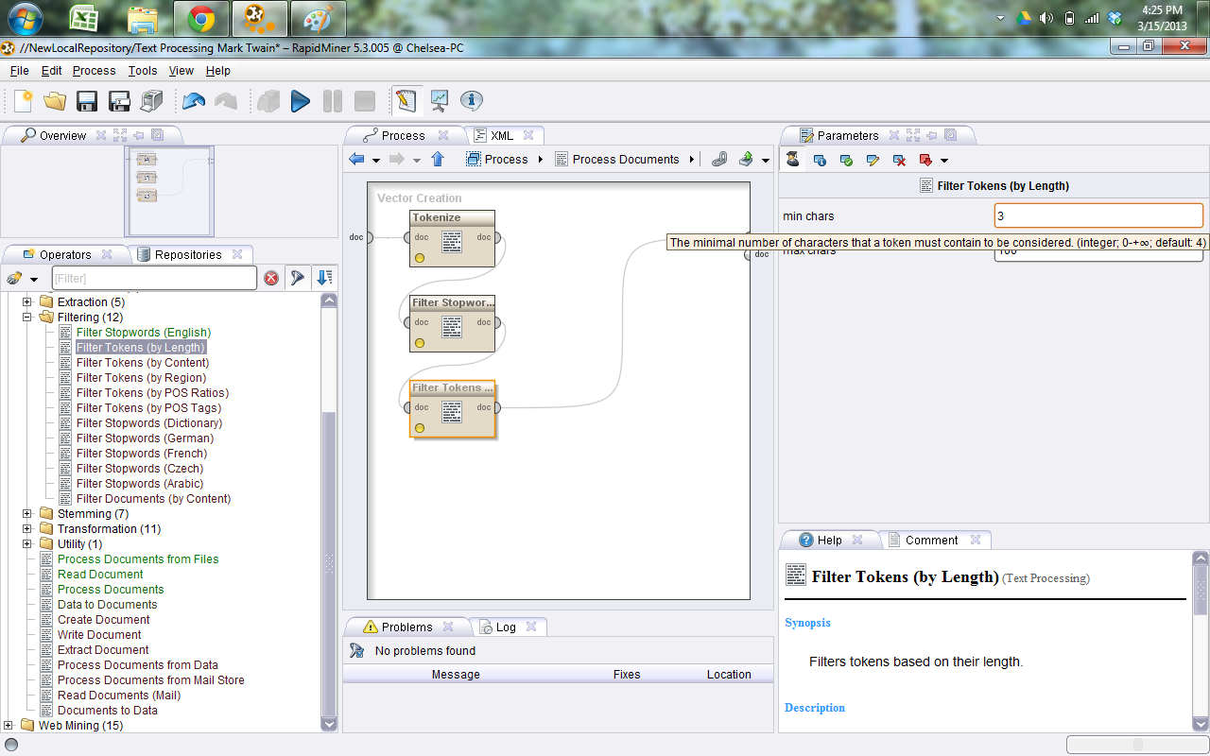Edit the min chars value field

pyautogui.click(x=1098, y=215)
